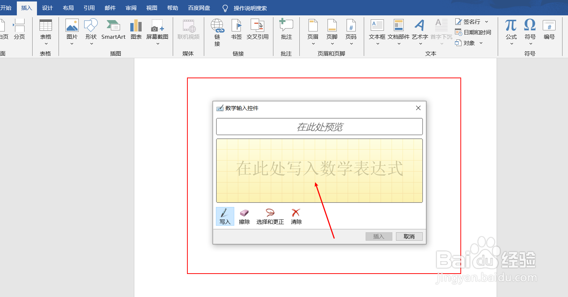Switch to the 擦除 eraser tool
The height and width of the screenshot is (297, 568).
pyautogui.click(x=244, y=216)
